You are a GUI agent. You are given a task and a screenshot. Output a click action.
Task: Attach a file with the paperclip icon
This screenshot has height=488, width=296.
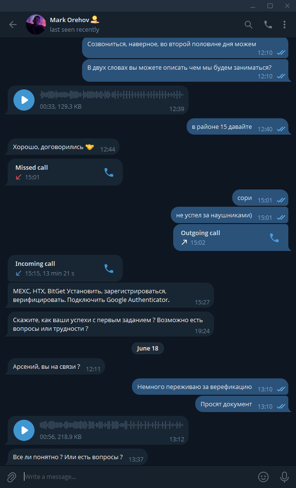pos(12,476)
